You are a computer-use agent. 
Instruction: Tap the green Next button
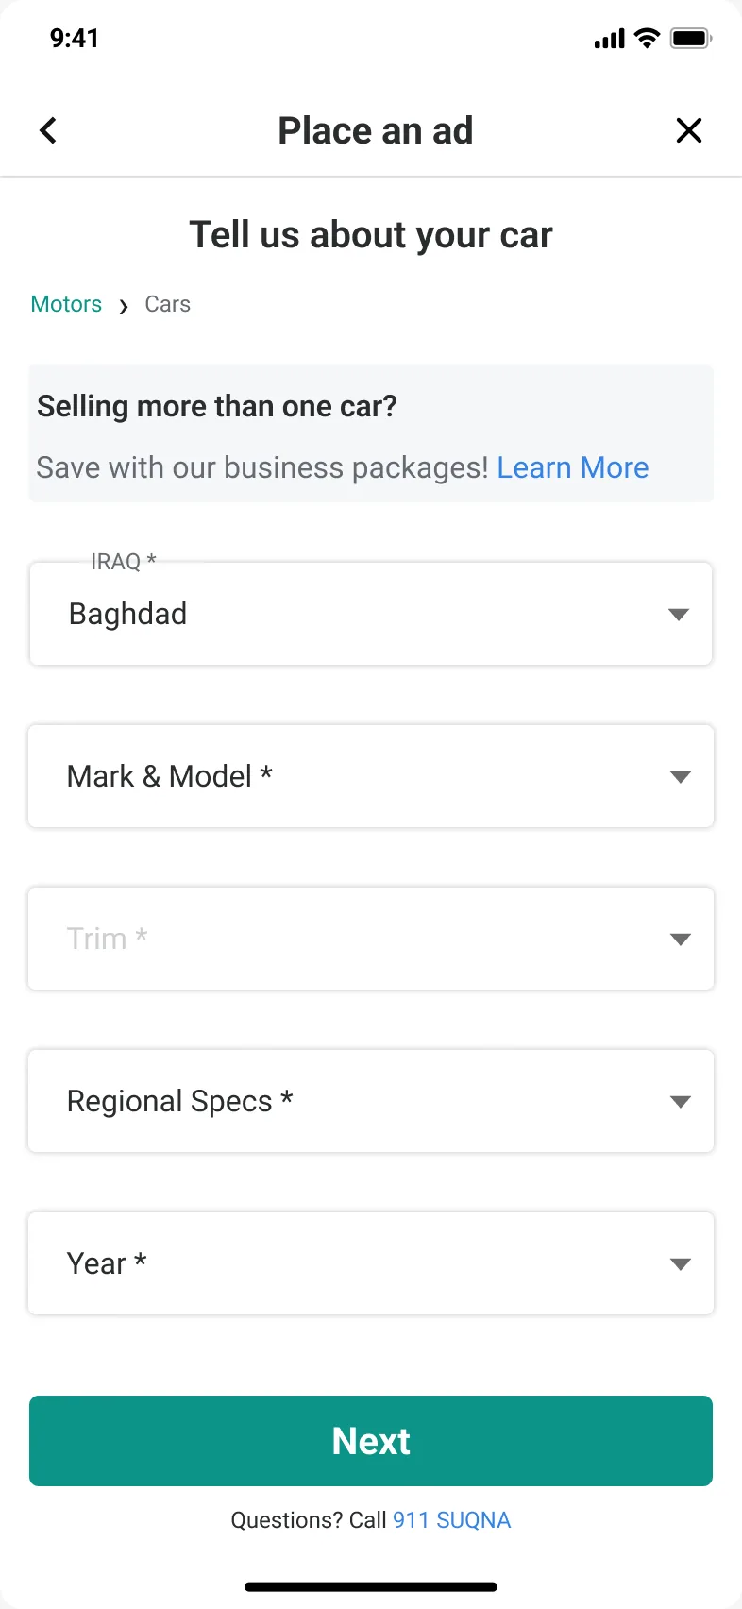(371, 1441)
